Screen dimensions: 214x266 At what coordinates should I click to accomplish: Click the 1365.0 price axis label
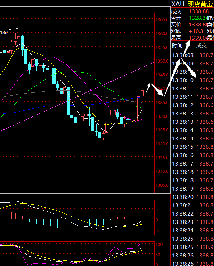tap(162, 20)
